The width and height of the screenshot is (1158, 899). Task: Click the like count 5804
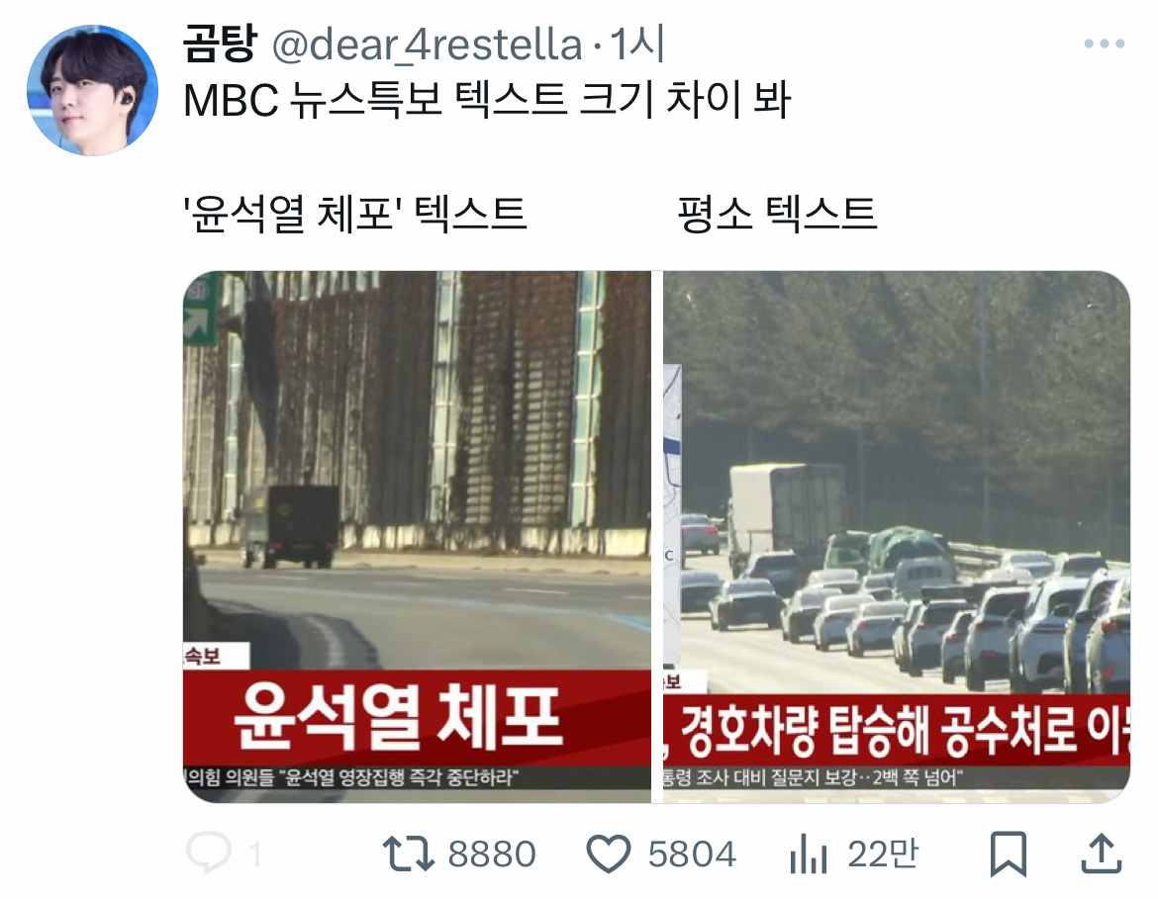click(692, 854)
